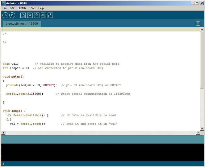
Task: Click the vertical scrollbar down arrow
Action: [x=202, y=129]
